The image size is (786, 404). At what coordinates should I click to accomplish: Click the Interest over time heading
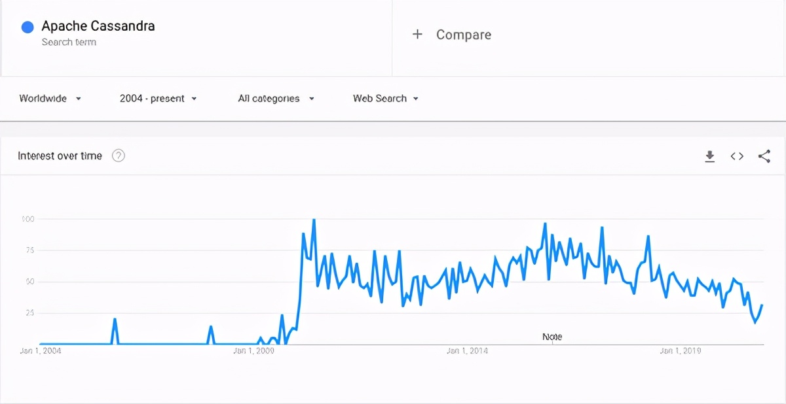tap(60, 156)
